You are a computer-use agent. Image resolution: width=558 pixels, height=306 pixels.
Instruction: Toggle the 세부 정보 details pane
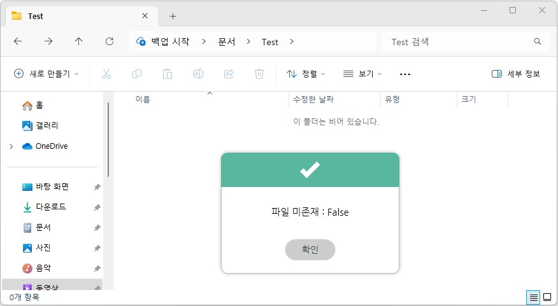[516, 74]
